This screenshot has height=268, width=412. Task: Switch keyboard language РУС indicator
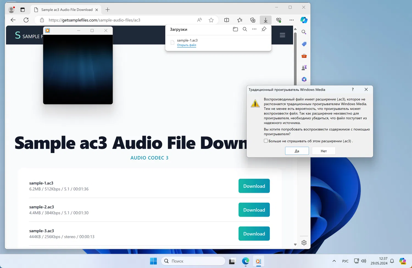point(345,261)
